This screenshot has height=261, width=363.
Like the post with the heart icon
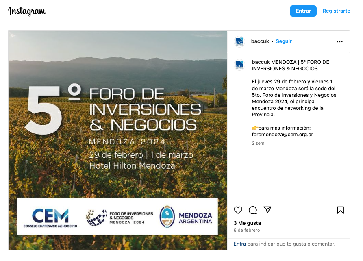coord(238,210)
